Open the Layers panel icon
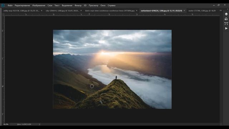 pos(226,14)
